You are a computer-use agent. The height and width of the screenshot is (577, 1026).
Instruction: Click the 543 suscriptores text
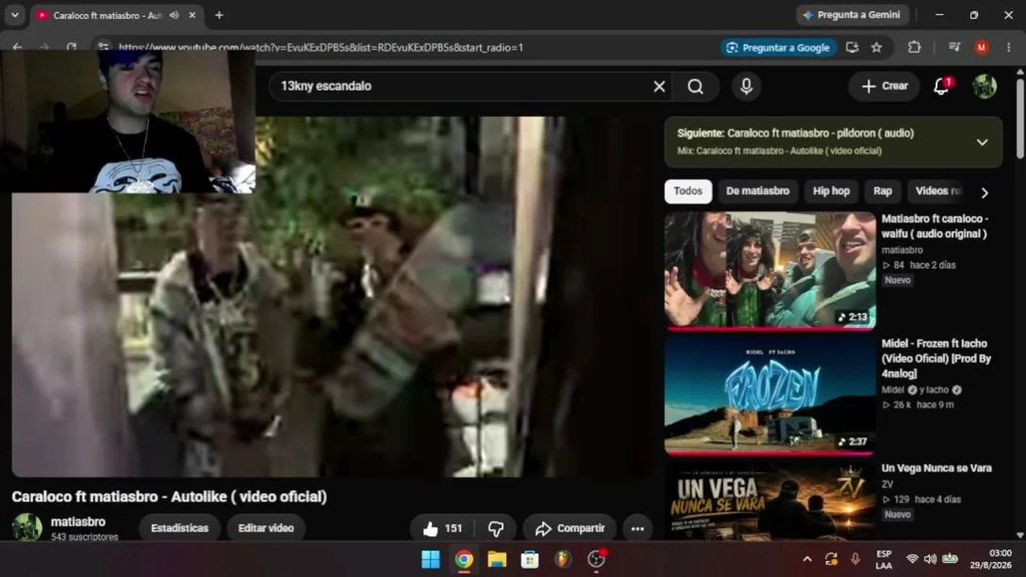(x=84, y=537)
